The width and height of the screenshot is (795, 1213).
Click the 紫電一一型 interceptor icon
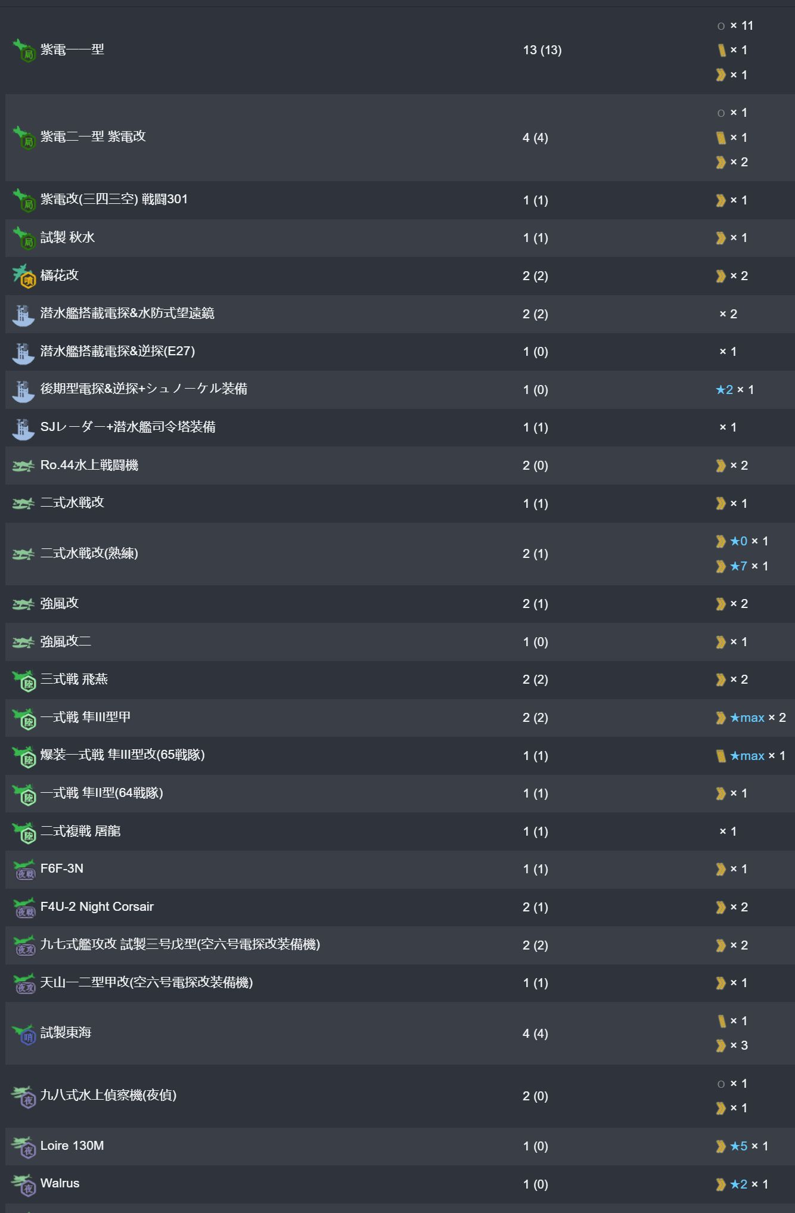click(x=24, y=50)
